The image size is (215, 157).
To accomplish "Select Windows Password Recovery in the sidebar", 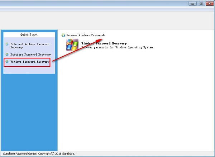I will 30,62.
